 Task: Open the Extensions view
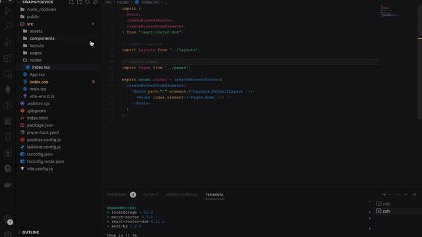click(8, 58)
